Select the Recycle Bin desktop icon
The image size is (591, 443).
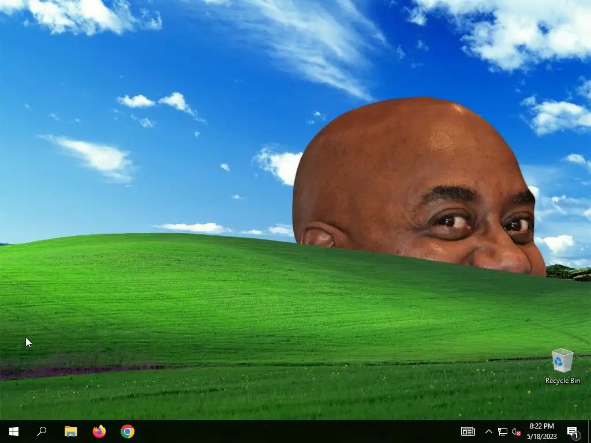(562, 366)
